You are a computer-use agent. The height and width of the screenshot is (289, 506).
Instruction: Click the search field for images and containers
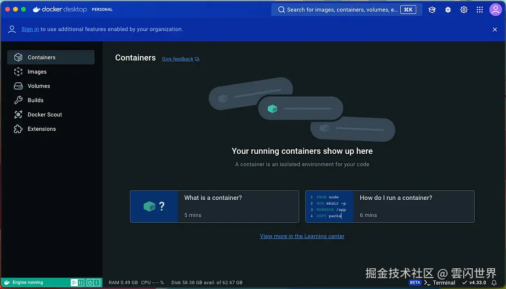pyautogui.click(x=347, y=10)
